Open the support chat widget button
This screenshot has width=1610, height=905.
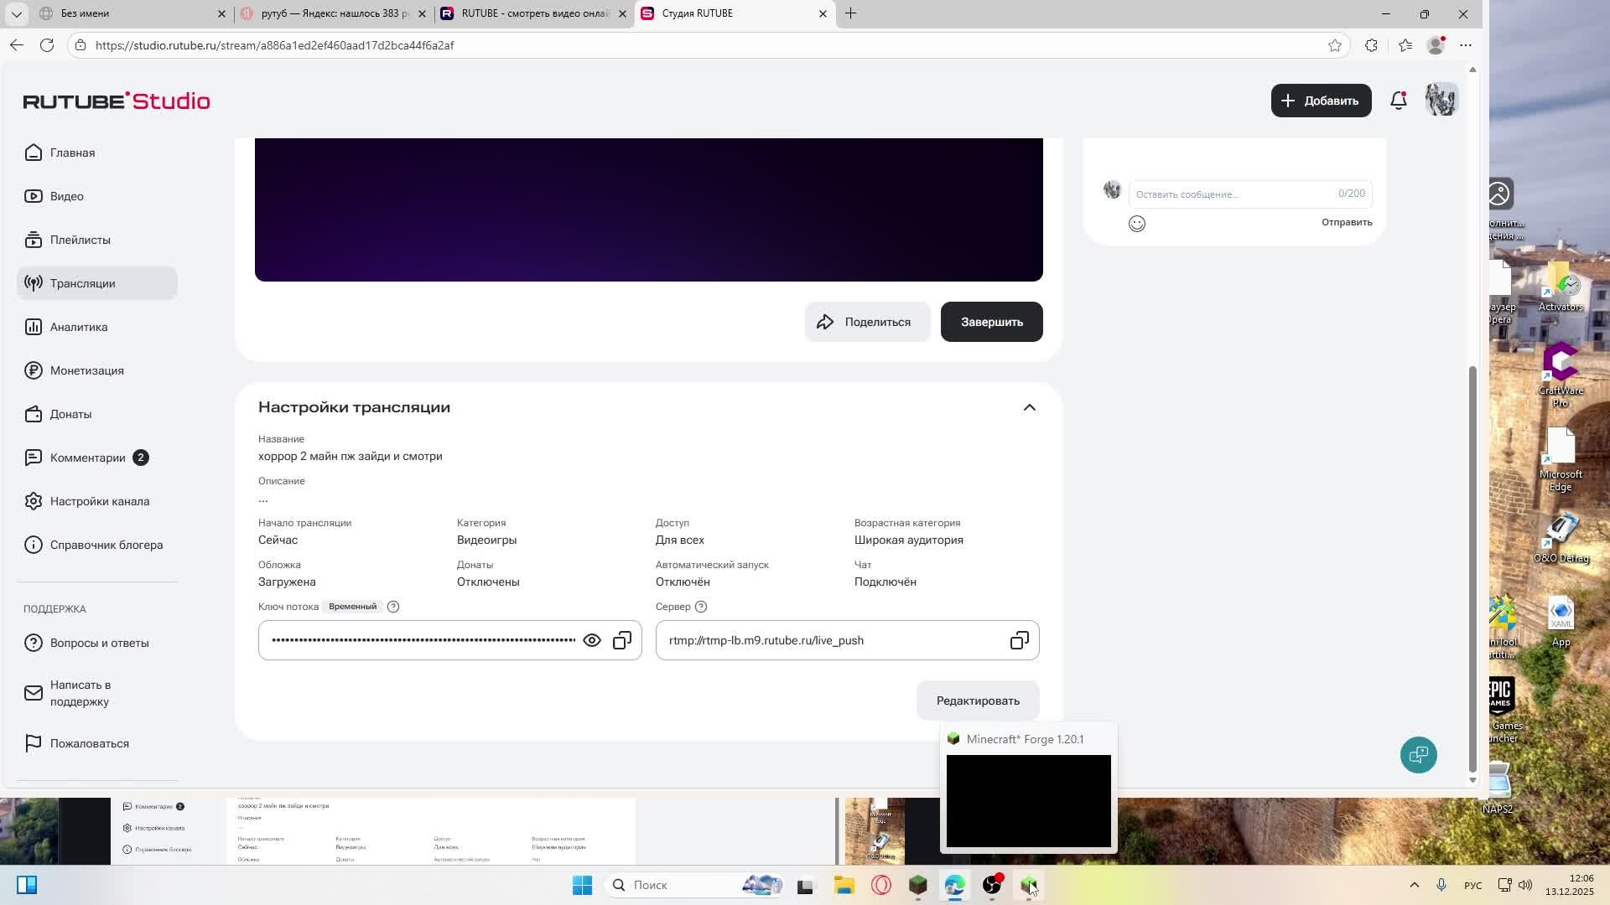click(1418, 755)
